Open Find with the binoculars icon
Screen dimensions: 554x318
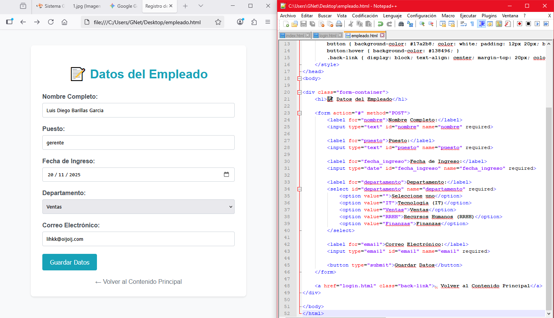401,24
